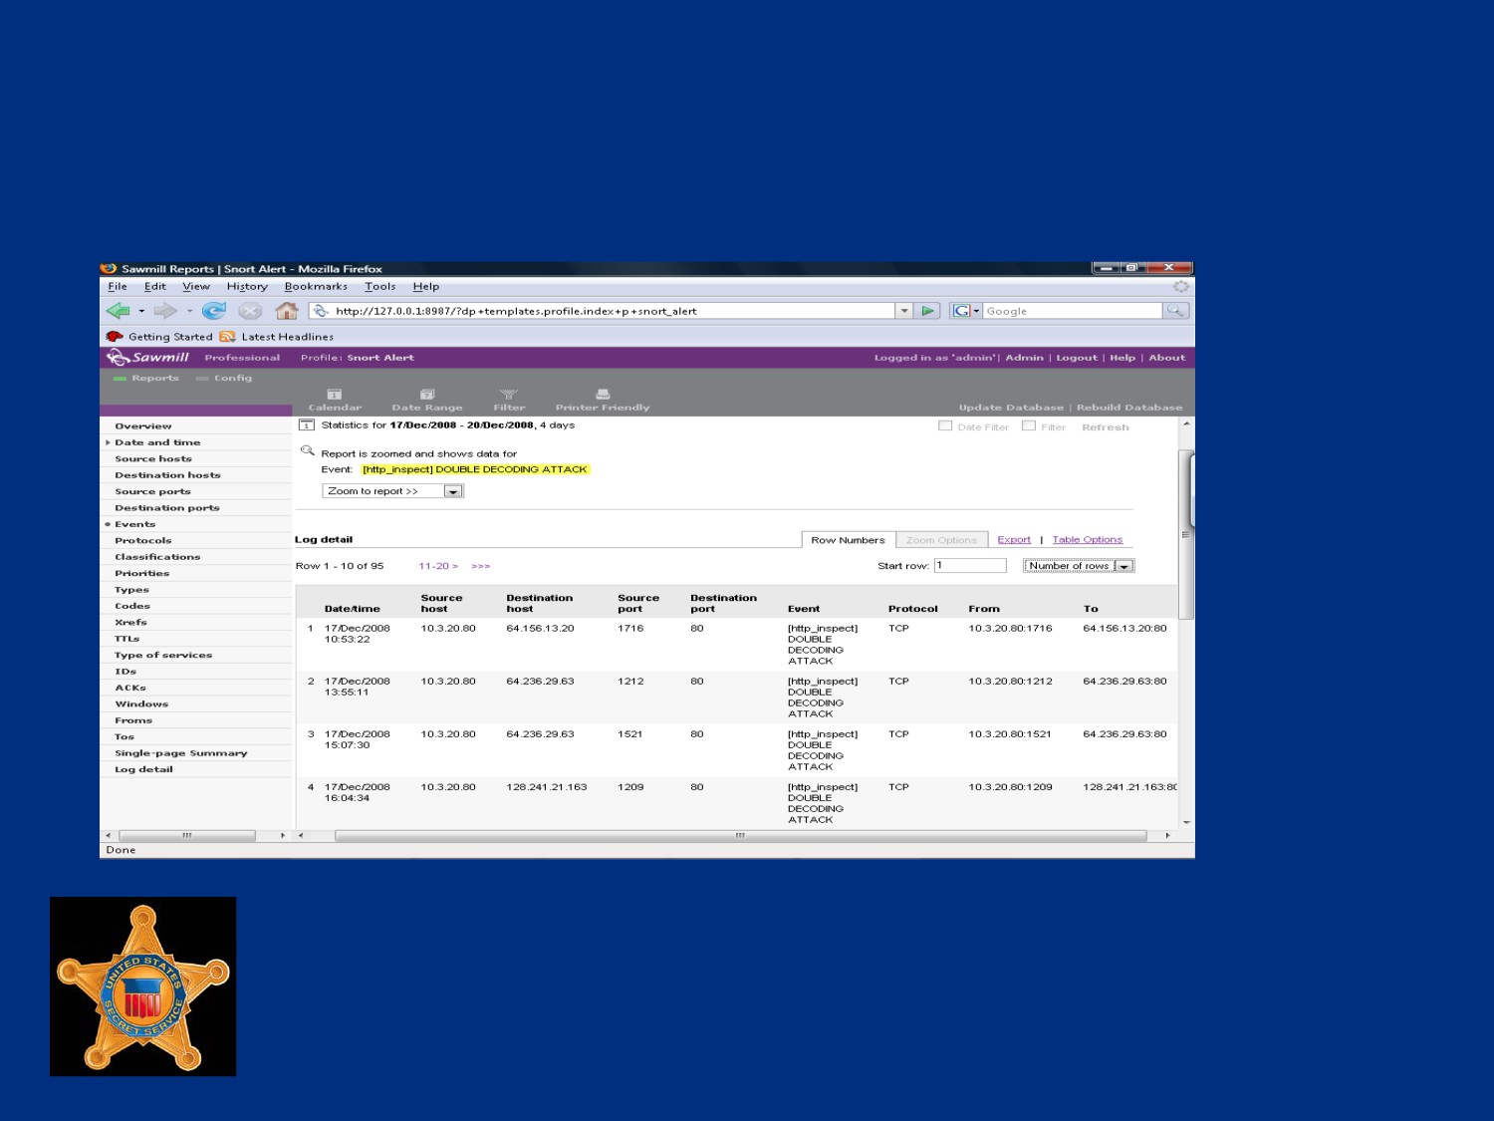Click the sidebar horizontal scrollbar

pyautogui.click(x=187, y=836)
